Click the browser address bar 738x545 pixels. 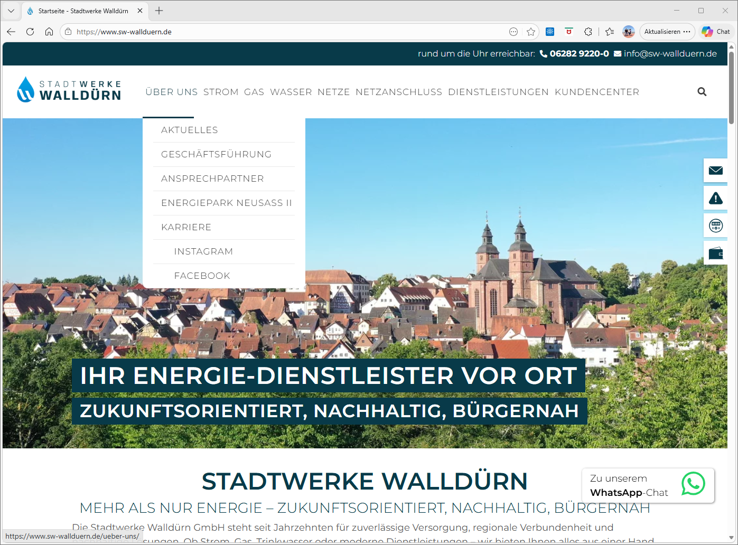tap(285, 32)
